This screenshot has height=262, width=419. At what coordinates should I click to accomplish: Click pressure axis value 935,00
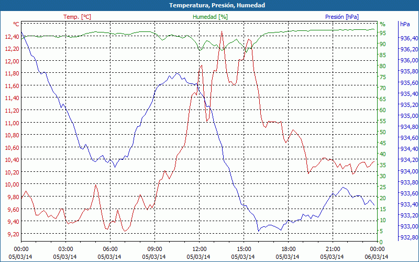(409, 116)
